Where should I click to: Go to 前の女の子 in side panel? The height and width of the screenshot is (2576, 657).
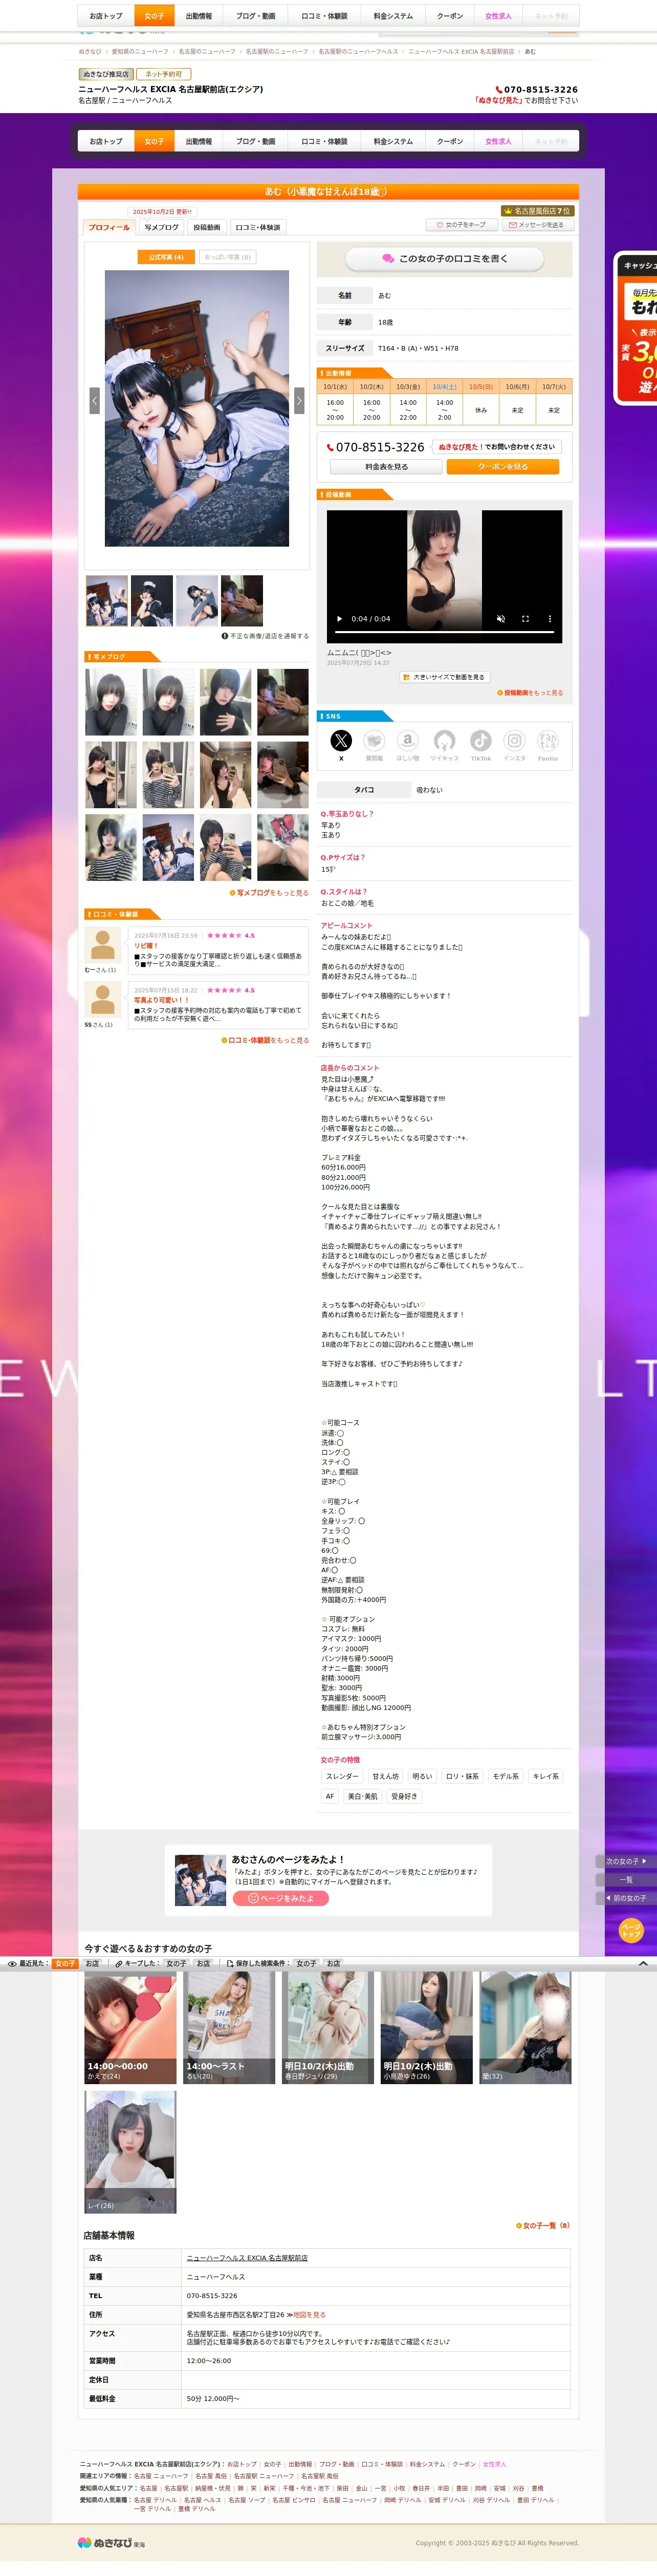pyautogui.click(x=626, y=1898)
